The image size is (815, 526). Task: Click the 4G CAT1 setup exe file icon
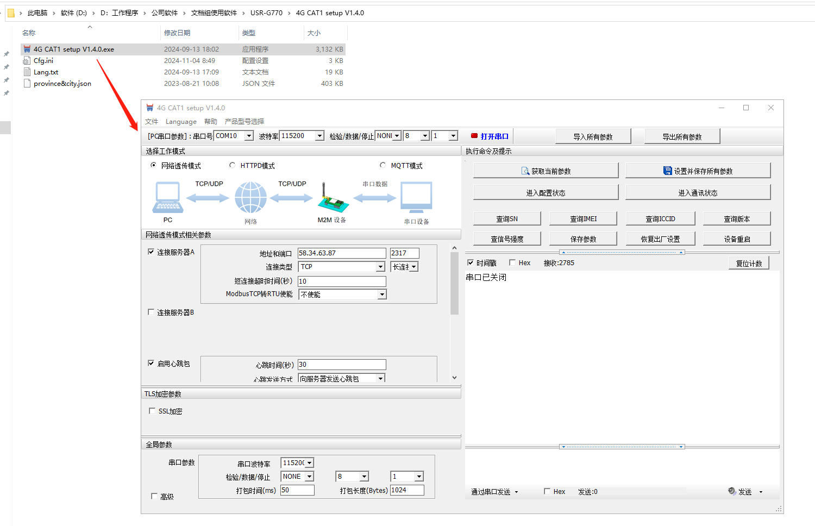point(27,49)
